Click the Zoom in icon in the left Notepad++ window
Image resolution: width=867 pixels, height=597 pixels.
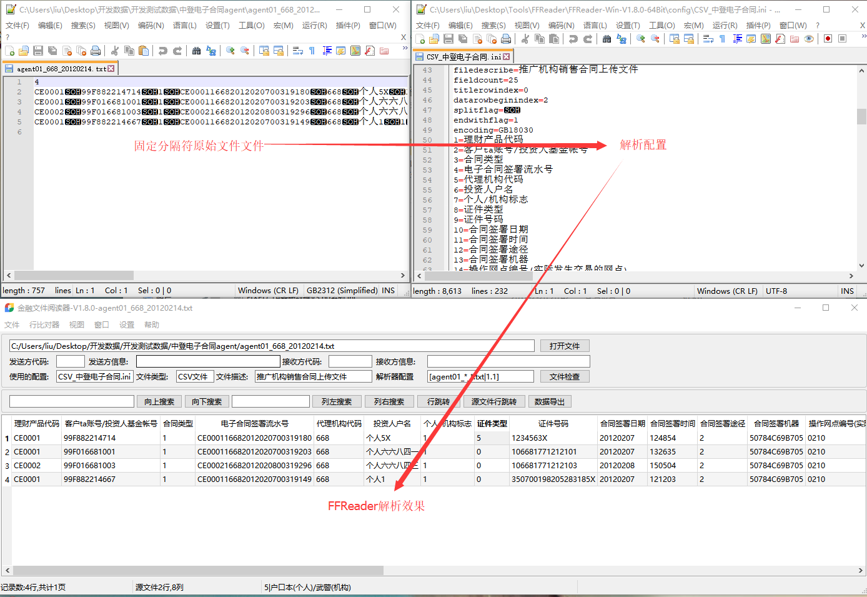pyautogui.click(x=230, y=51)
